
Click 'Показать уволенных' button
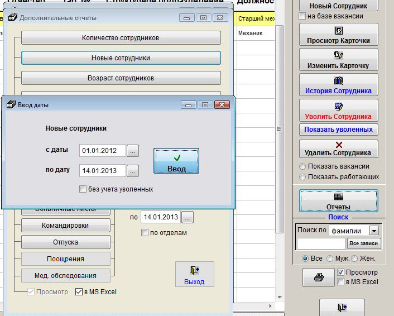click(338, 130)
